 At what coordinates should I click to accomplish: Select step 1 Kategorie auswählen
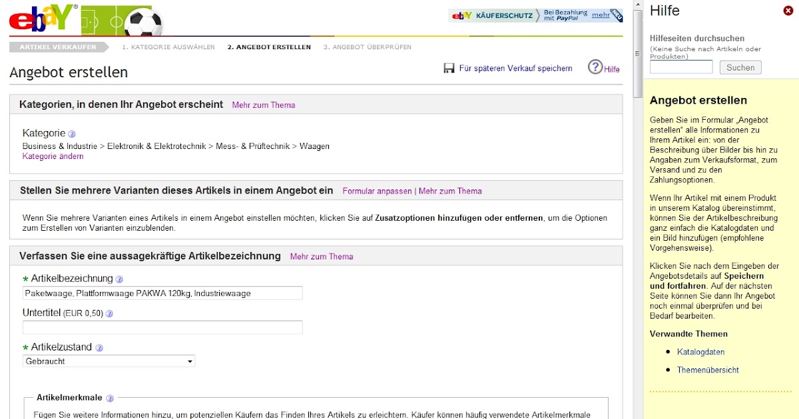coord(168,47)
